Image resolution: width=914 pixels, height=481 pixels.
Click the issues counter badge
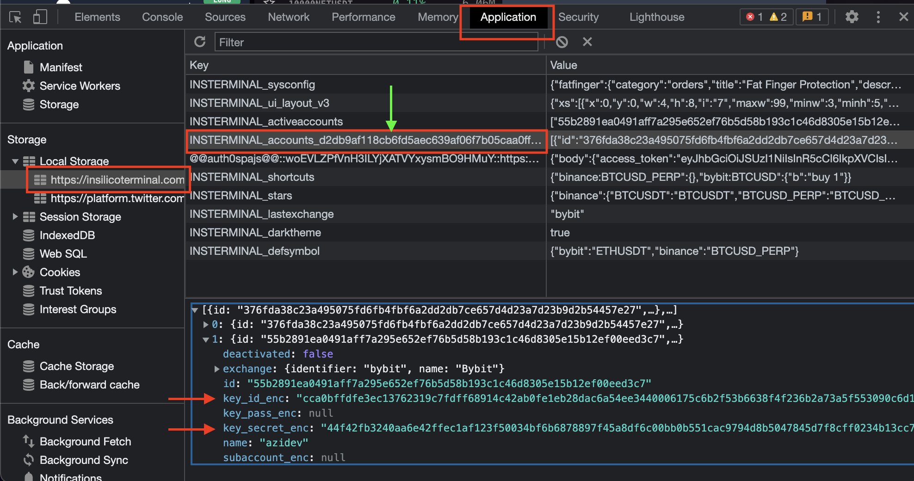click(812, 17)
